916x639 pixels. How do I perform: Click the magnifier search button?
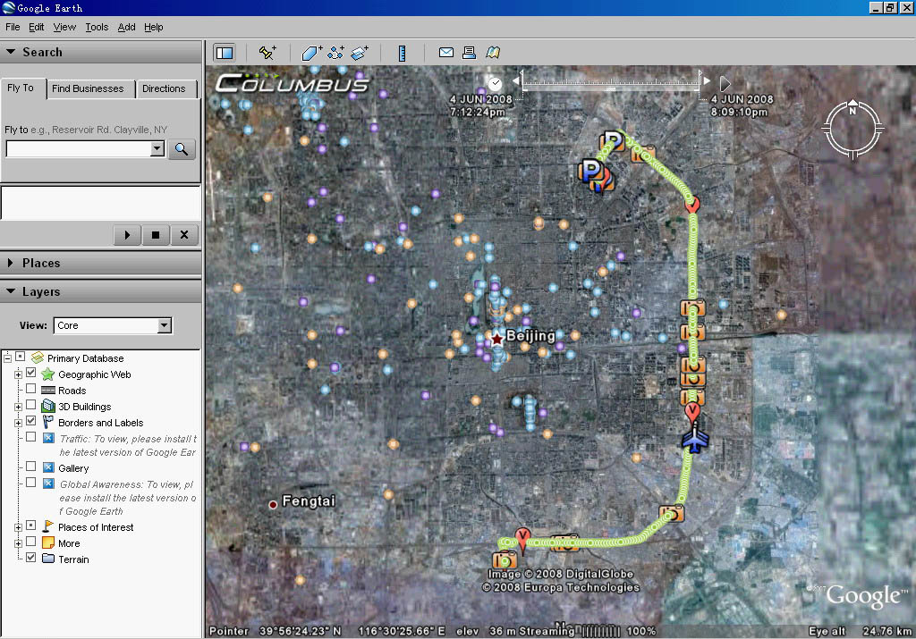182,149
